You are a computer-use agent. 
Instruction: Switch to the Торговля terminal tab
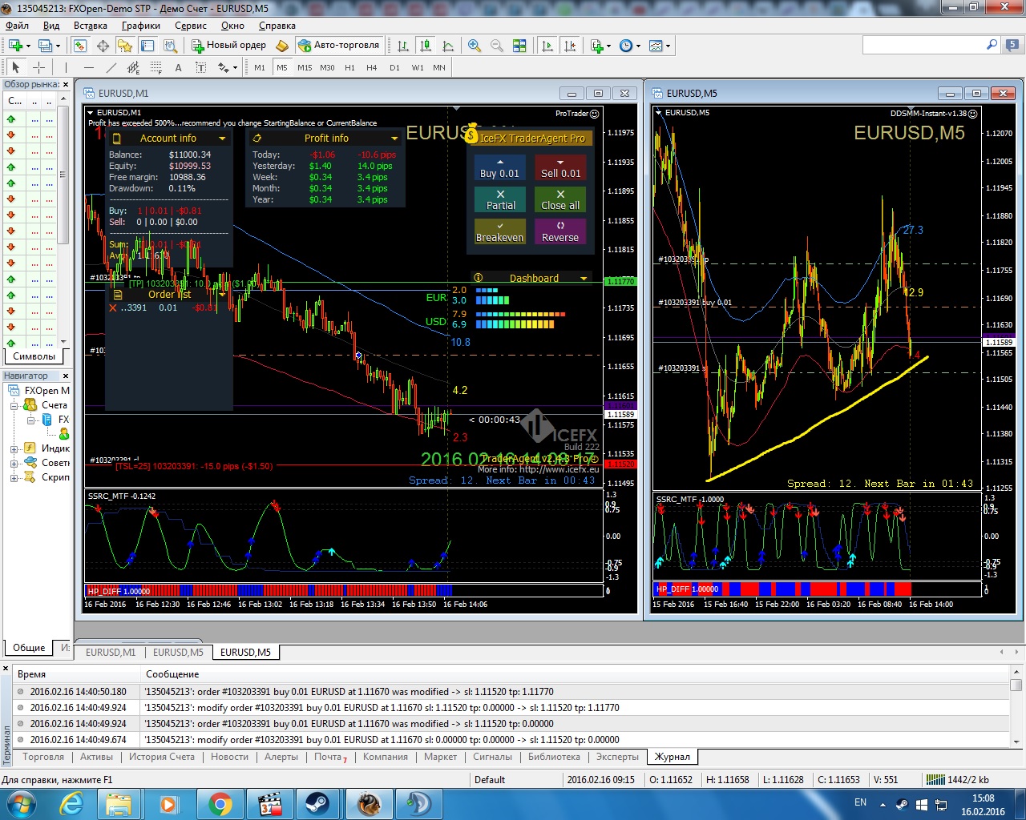point(43,757)
